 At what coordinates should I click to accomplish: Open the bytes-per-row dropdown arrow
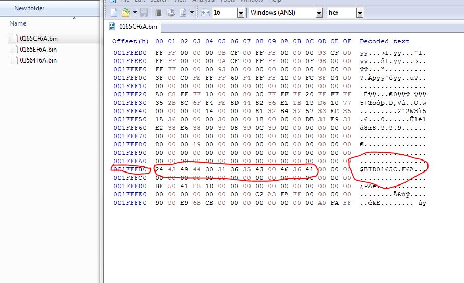point(241,13)
